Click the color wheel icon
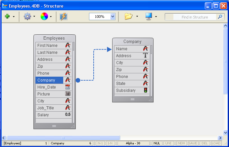Screen dimensions: 229x147 [44, 17]
